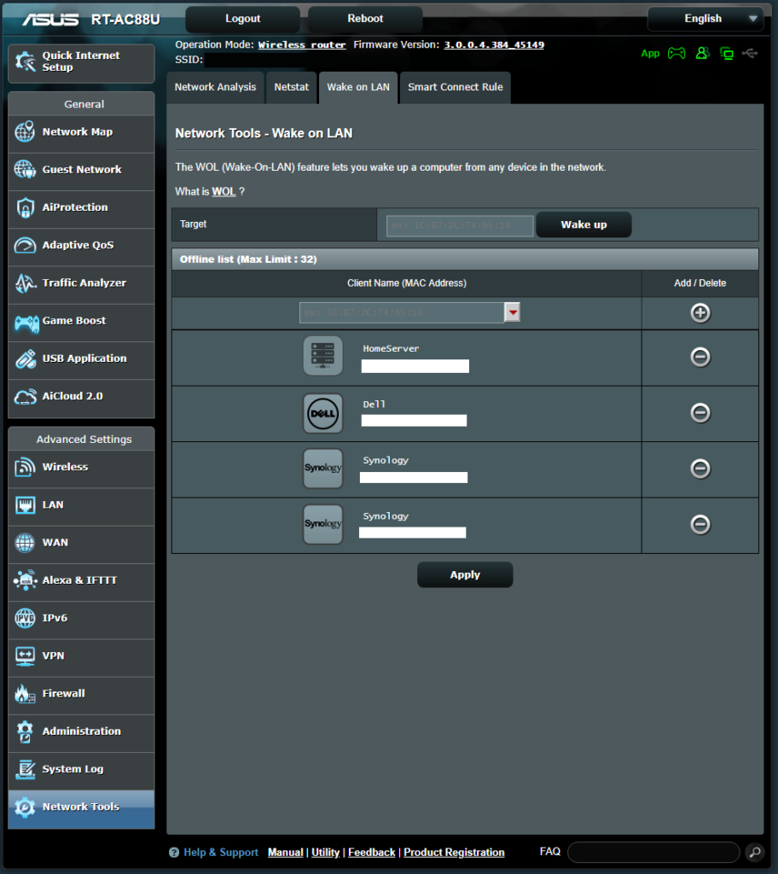Click the HomeServer device icon
Viewport: 778px width, 874px height.
pos(323,356)
